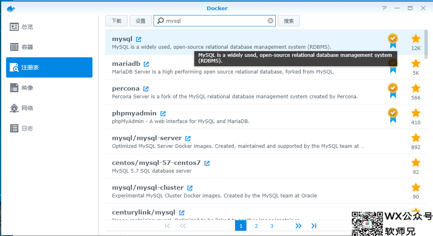Click the 410 star count
The width and height of the screenshot is (433, 236).
[416, 123]
